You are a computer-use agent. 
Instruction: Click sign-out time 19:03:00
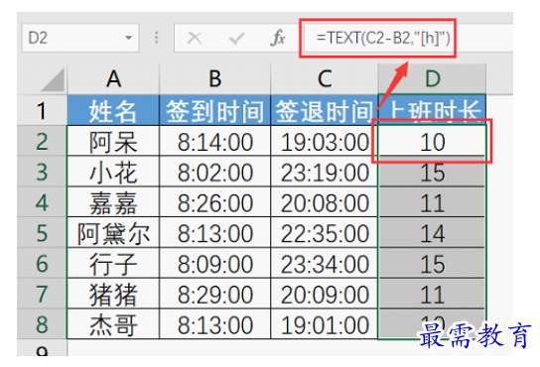325,142
